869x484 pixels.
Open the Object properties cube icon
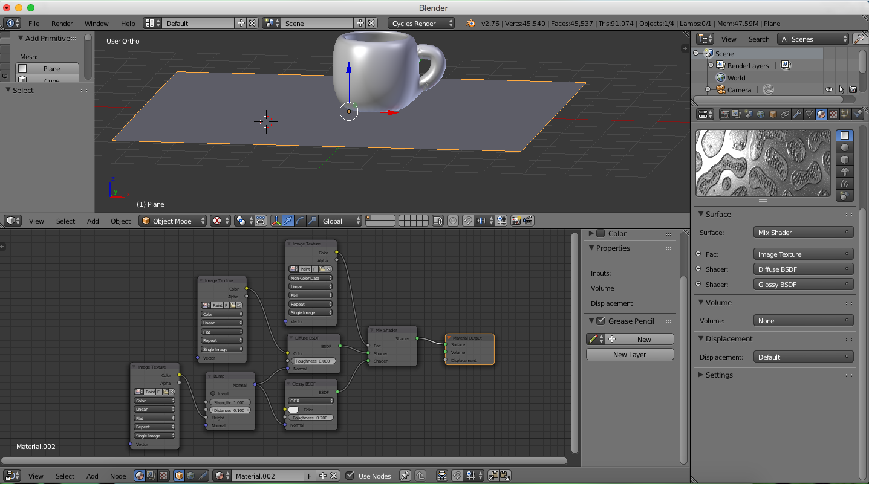click(773, 114)
